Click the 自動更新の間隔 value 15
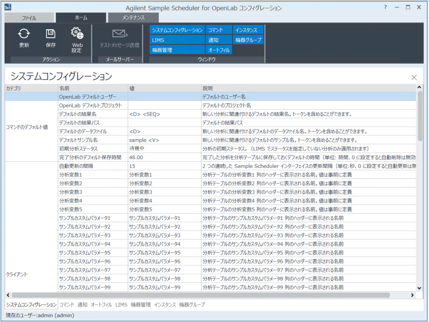Screen dimensions: 429x322 tap(165, 166)
